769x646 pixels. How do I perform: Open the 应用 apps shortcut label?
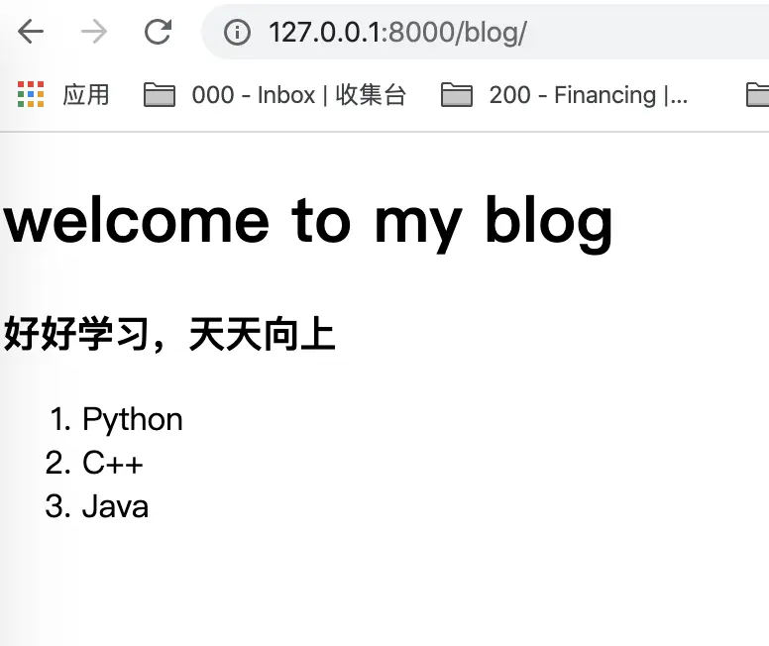pos(85,95)
